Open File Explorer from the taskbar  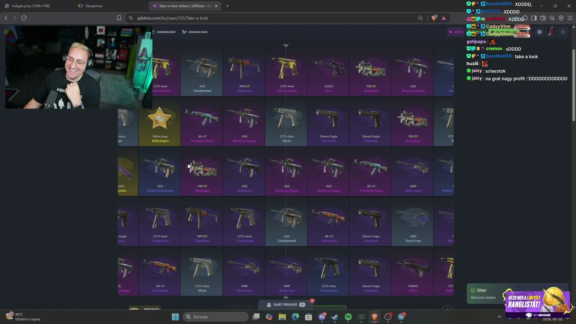click(282, 317)
